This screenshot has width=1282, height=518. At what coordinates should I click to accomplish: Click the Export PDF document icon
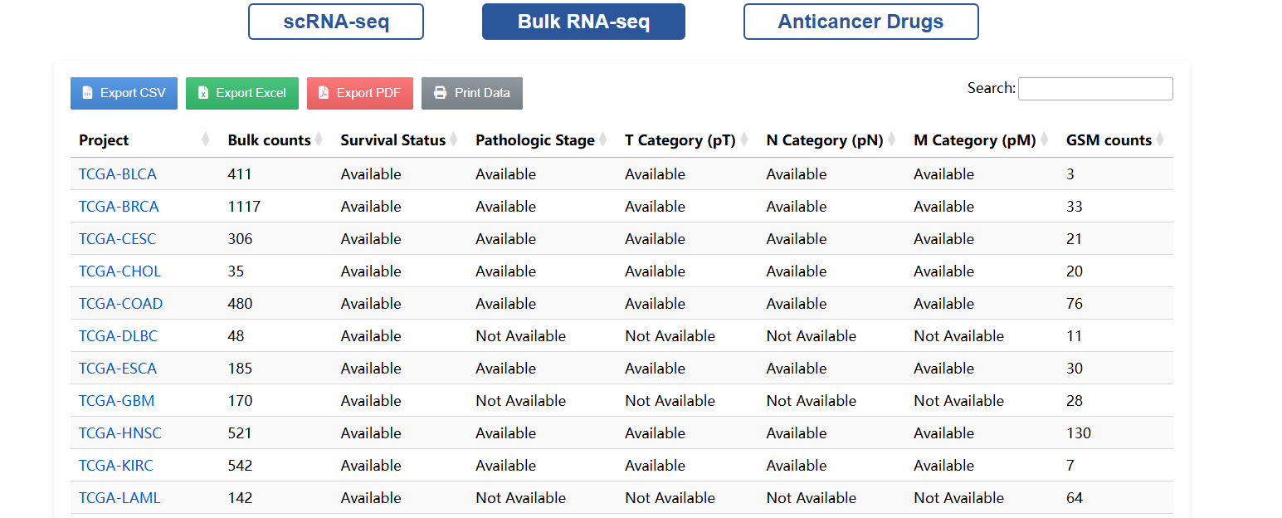tap(324, 93)
